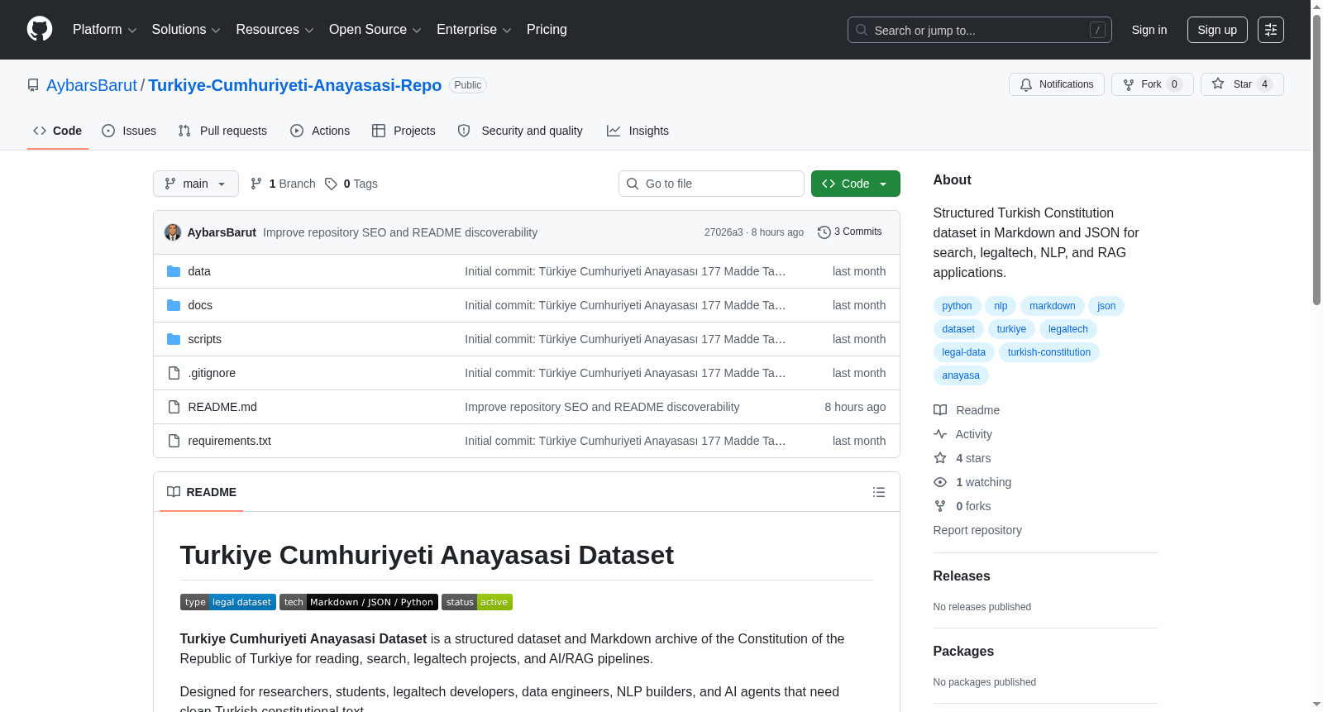Image resolution: width=1323 pixels, height=712 pixels.
Task: Expand the Platform menu
Action: click(105, 30)
